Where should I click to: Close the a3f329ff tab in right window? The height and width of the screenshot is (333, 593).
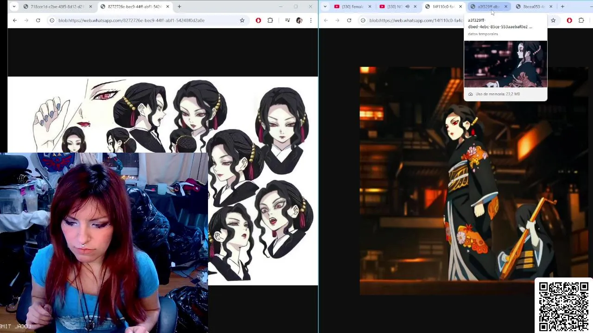(506, 6)
